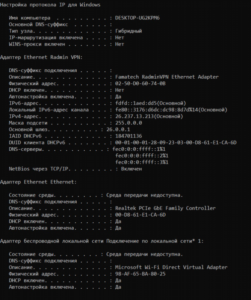Click the node type value Гибридный
This screenshot has width=251, height=300.
point(129,31)
